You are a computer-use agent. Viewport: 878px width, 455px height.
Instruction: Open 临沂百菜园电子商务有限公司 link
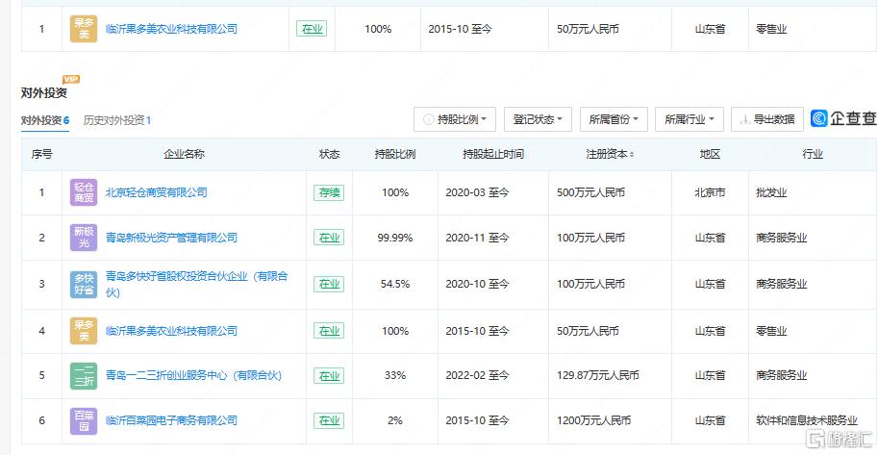tap(171, 420)
